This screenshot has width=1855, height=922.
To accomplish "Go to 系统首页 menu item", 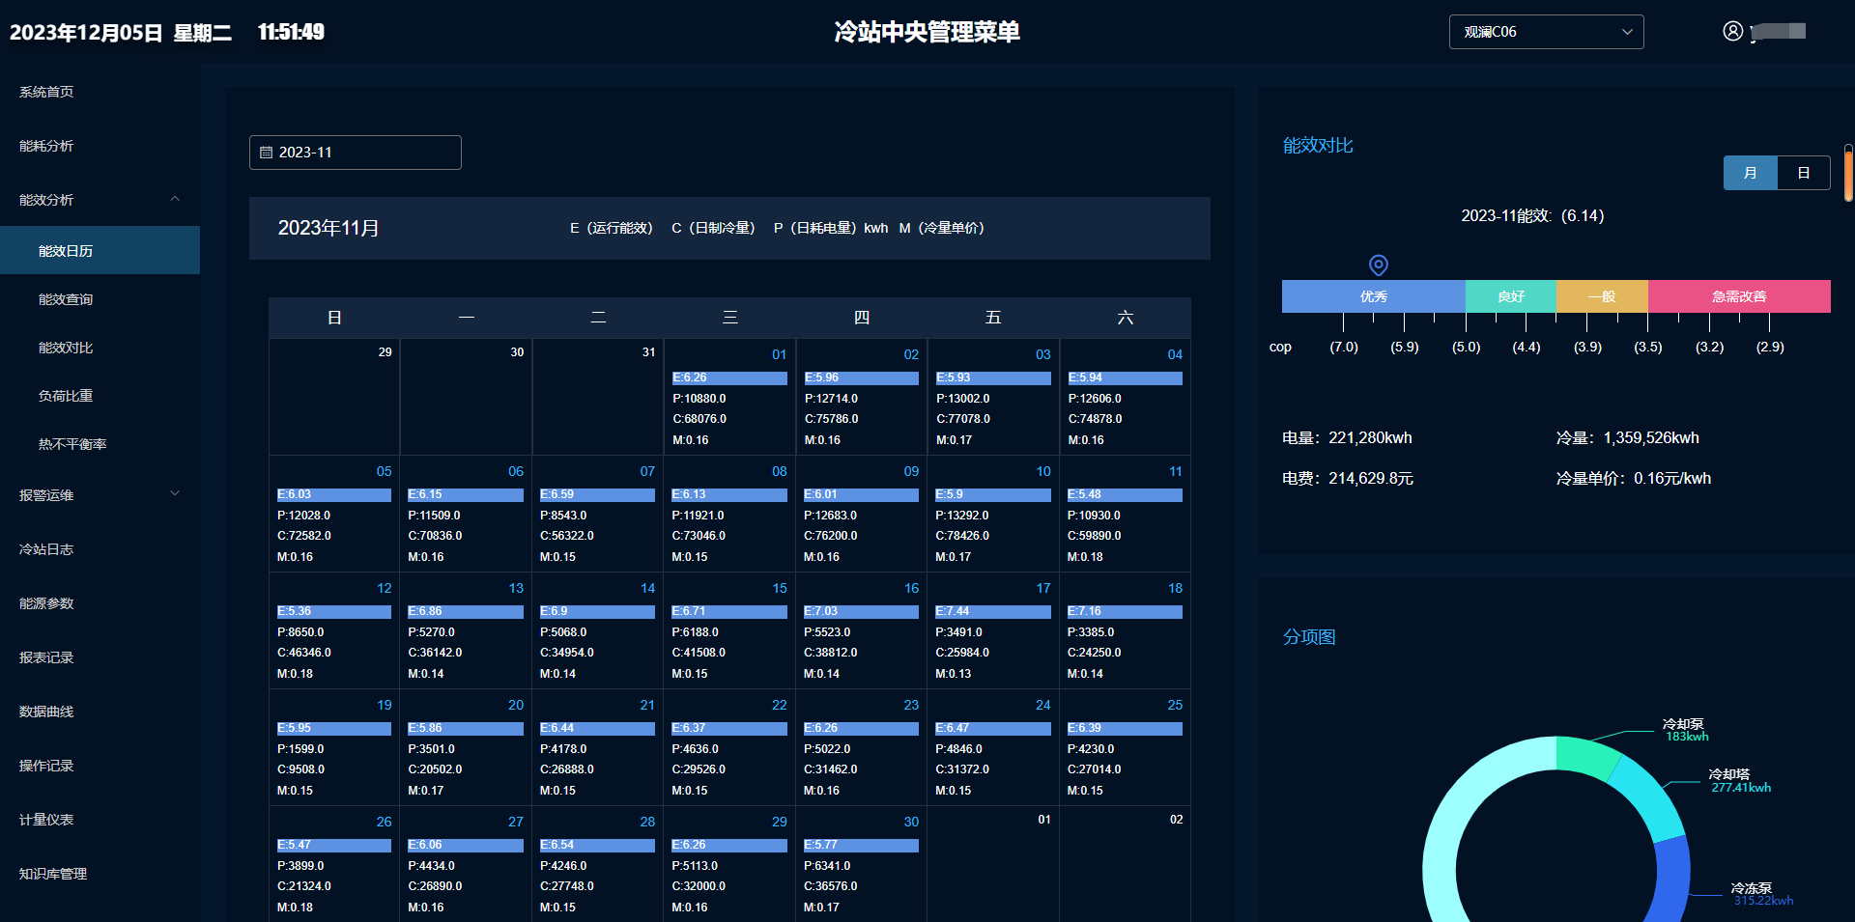I will (46, 92).
